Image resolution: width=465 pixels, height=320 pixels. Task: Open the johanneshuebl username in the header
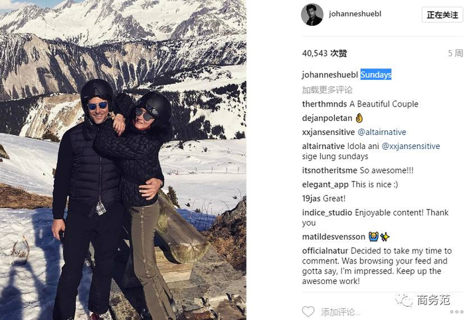click(x=355, y=14)
